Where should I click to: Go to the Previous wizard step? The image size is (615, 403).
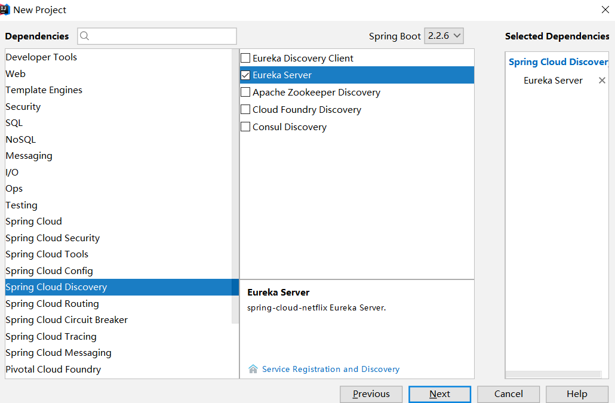371,394
